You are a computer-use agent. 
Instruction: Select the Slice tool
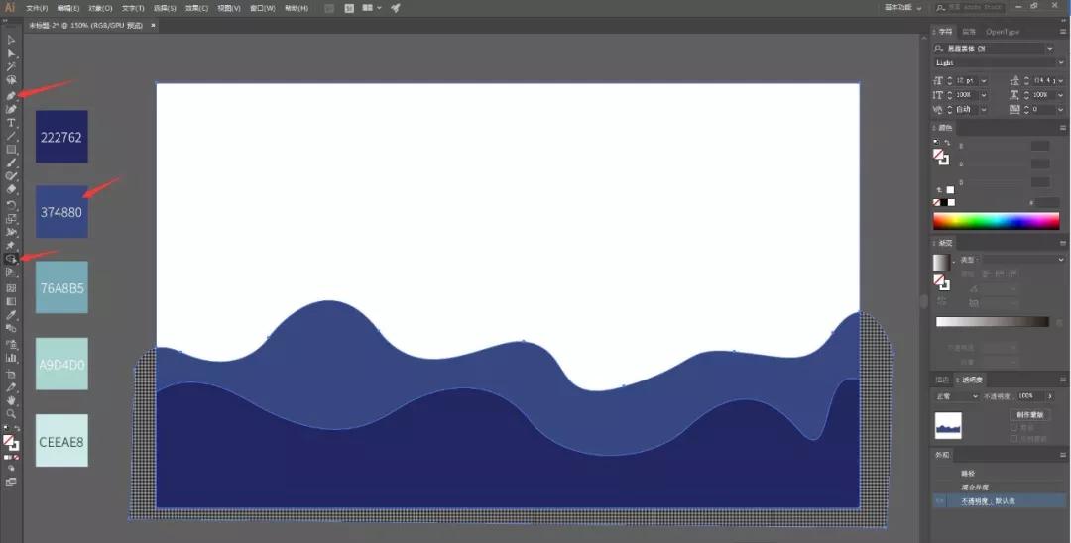pyautogui.click(x=11, y=387)
